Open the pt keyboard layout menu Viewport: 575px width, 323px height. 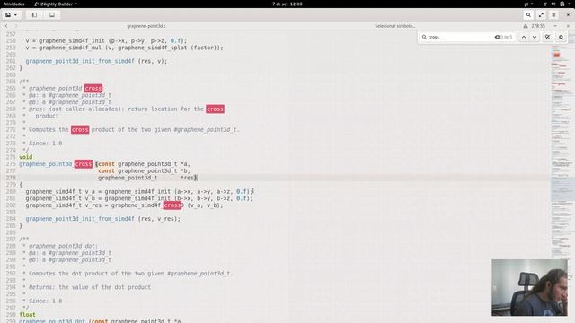coord(528,4)
